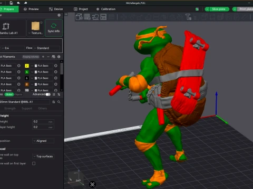The height and width of the screenshot is (189, 253).
Task: Select the Others settings tab
Action: point(43,109)
